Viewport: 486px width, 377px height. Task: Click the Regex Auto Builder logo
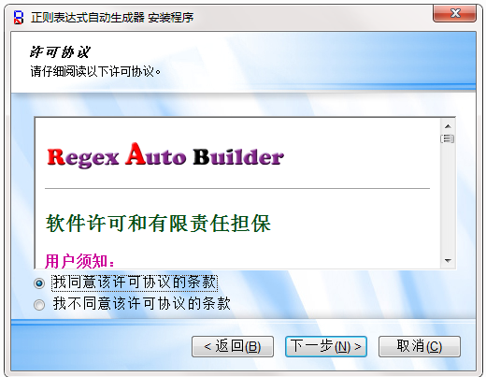165,155
